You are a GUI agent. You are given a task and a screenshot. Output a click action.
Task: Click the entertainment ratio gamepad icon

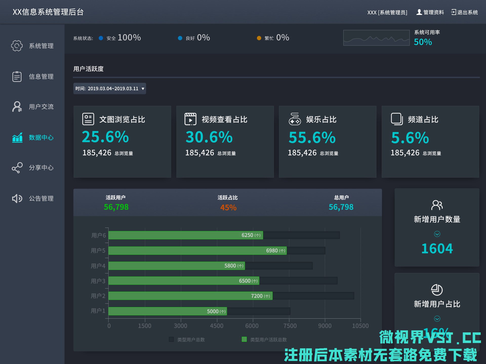[295, 119]
